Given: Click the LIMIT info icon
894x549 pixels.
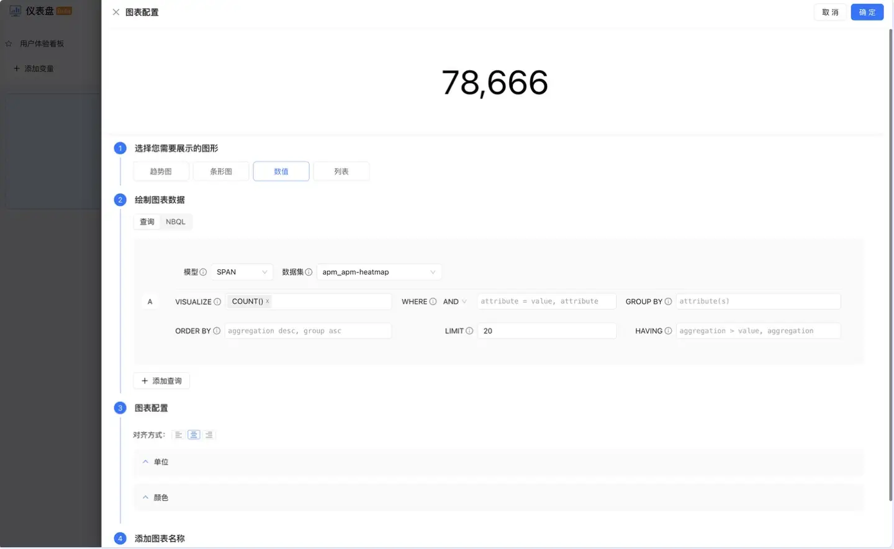Looking at the screenshot, I should click(469, 331).
